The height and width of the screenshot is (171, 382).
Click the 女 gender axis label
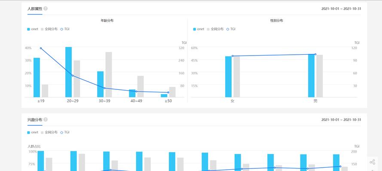[232, 101]
